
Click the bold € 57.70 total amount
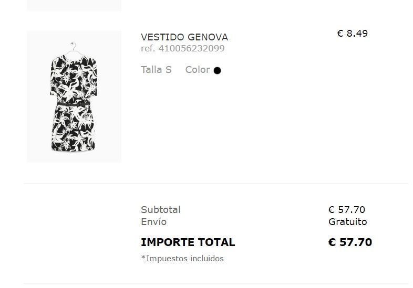coord(350,242)
